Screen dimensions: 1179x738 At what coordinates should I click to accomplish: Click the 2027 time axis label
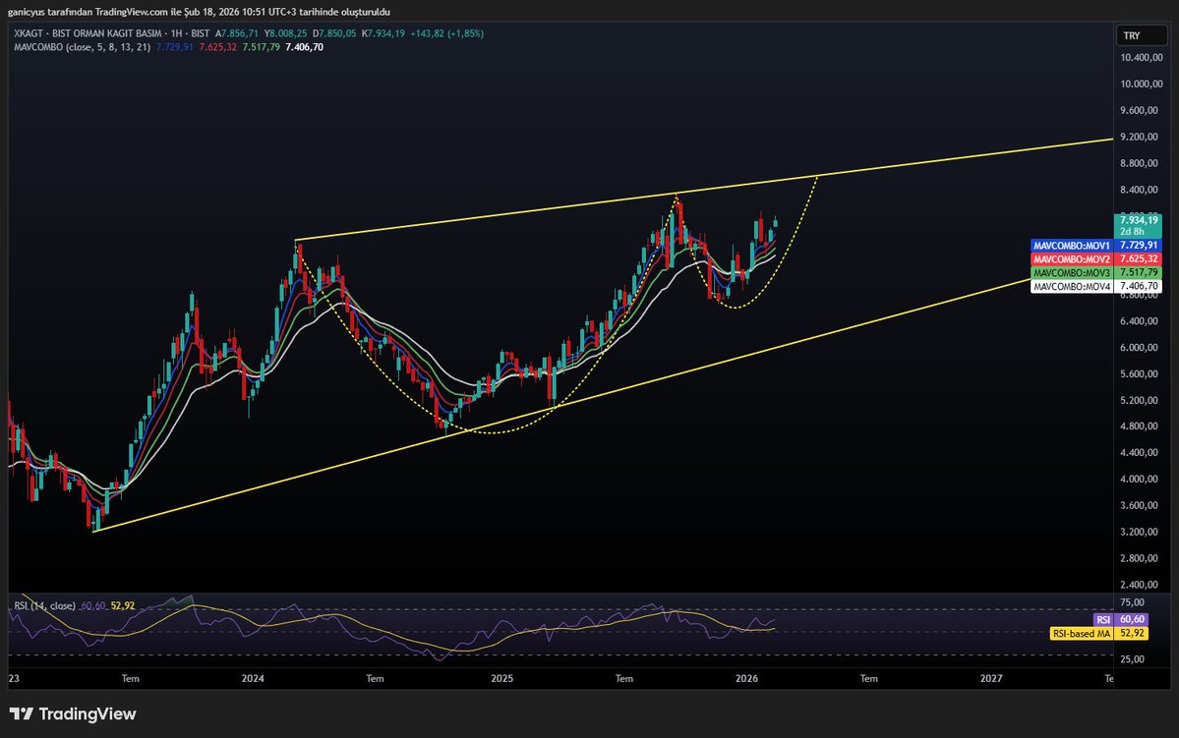click(x=991, y=679)
